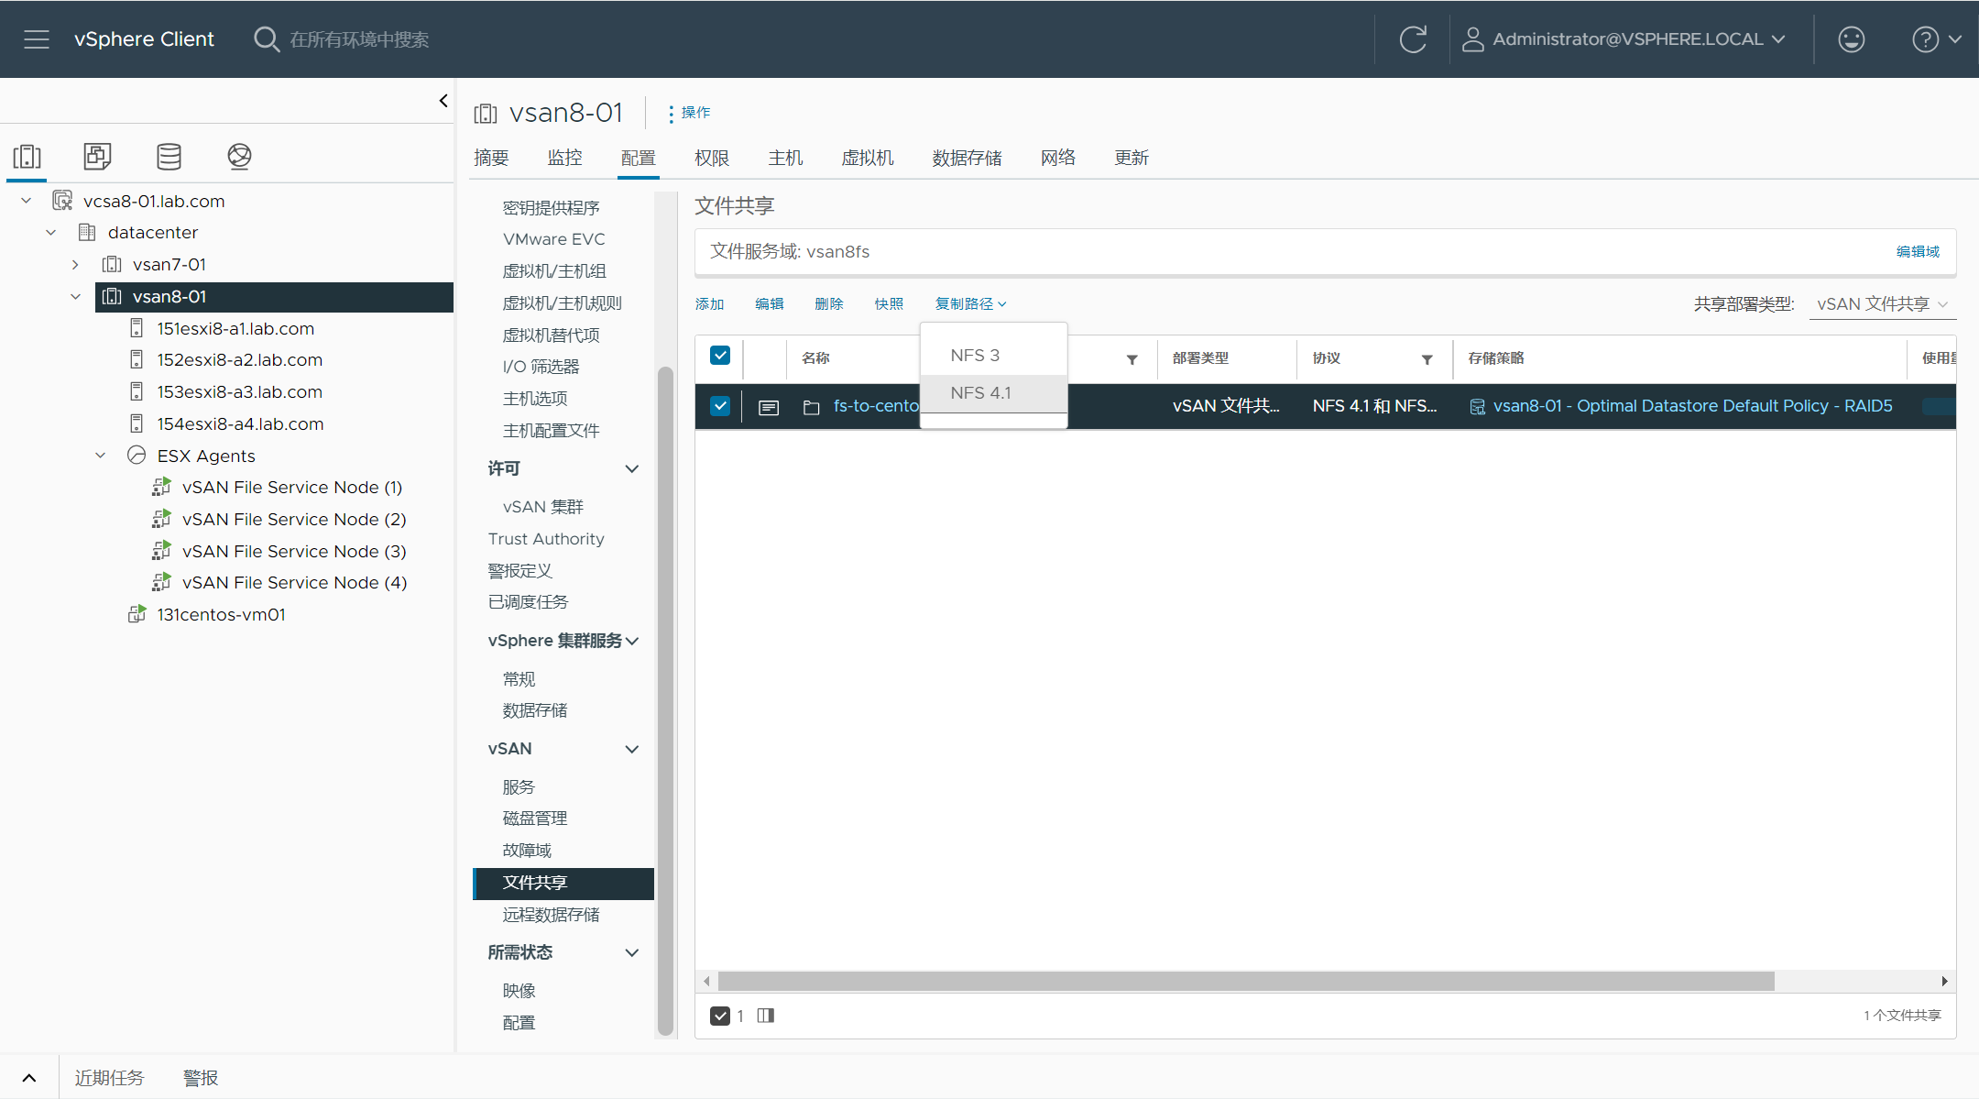Collapse the vsan8-01 cluster node

(75, 297)
